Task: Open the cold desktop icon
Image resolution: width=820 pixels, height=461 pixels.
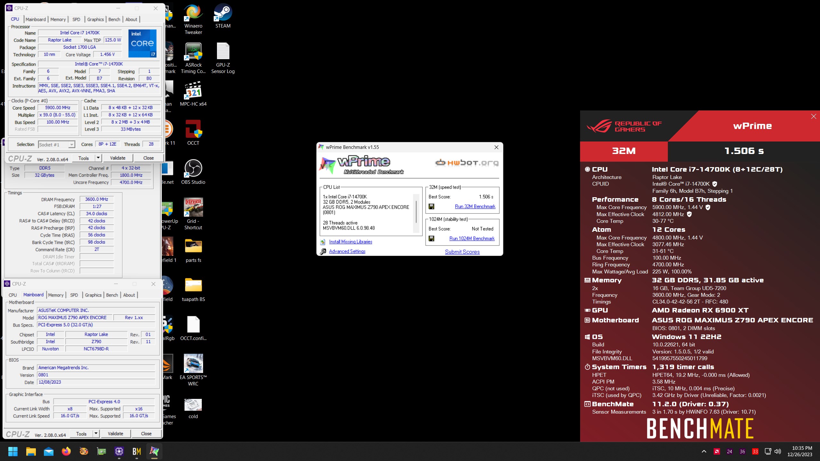Action: (193, 408)
